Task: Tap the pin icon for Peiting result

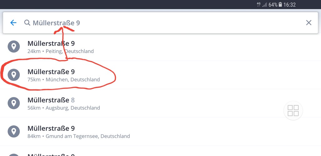Action: [14, 47]
